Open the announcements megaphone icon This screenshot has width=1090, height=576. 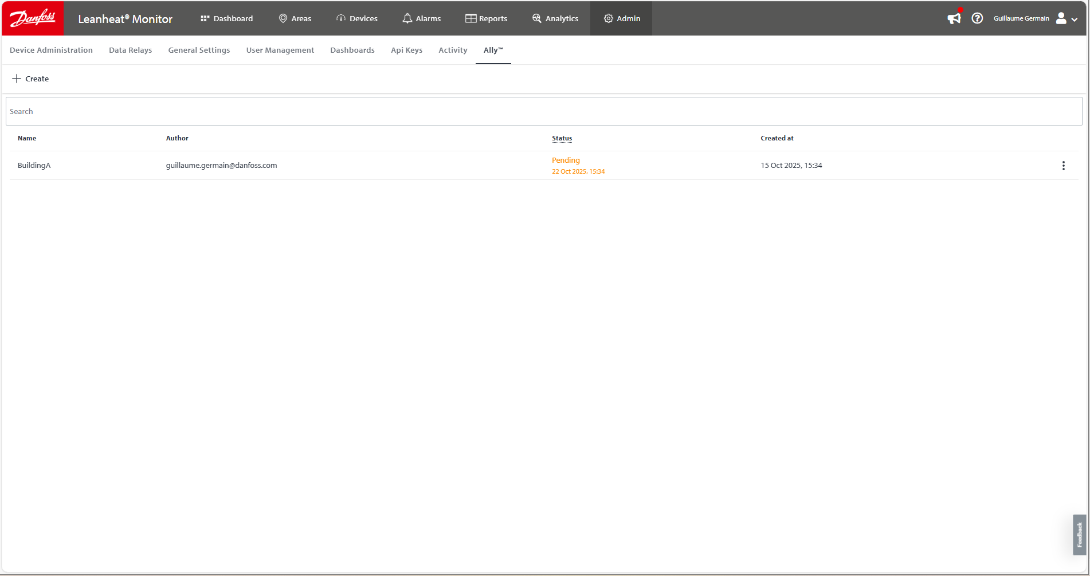pos(954,18)
